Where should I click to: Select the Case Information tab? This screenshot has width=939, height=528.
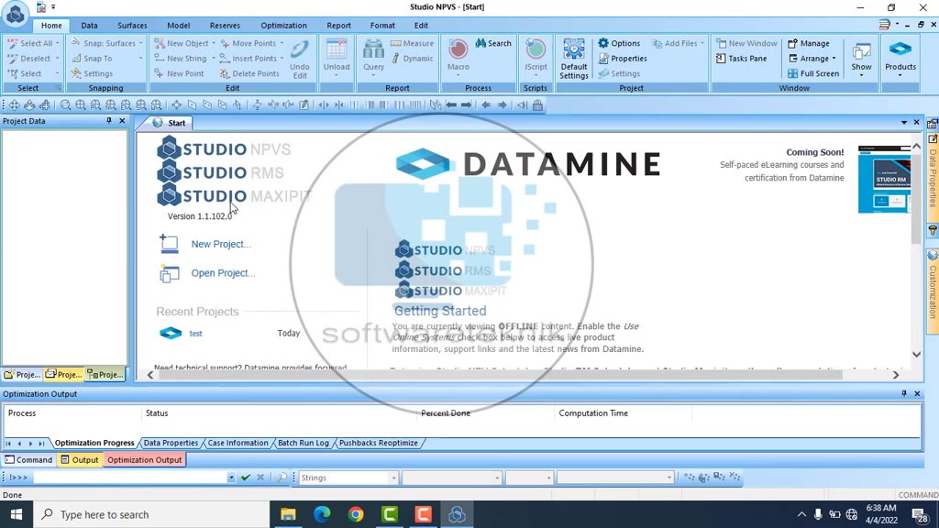click(238, 443)
